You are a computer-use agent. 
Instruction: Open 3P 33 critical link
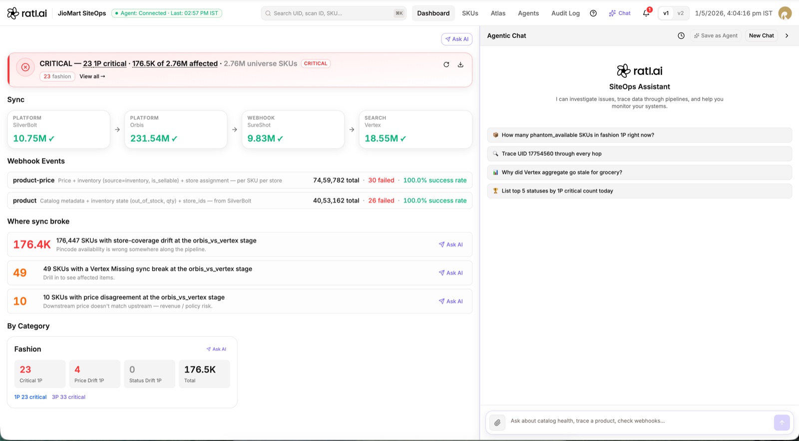point(69,397)
